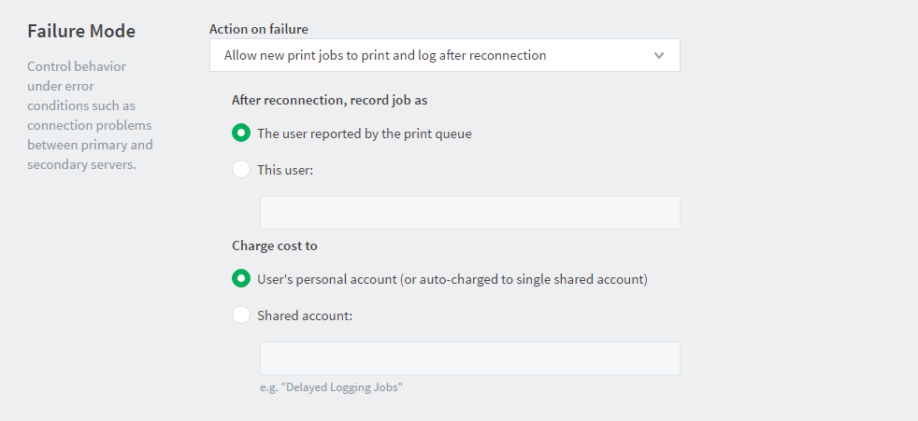Choose the User's personal account radio option
The height and width of the screenshot is (421, 918).
pyautogui.click(x=240, y=278)
